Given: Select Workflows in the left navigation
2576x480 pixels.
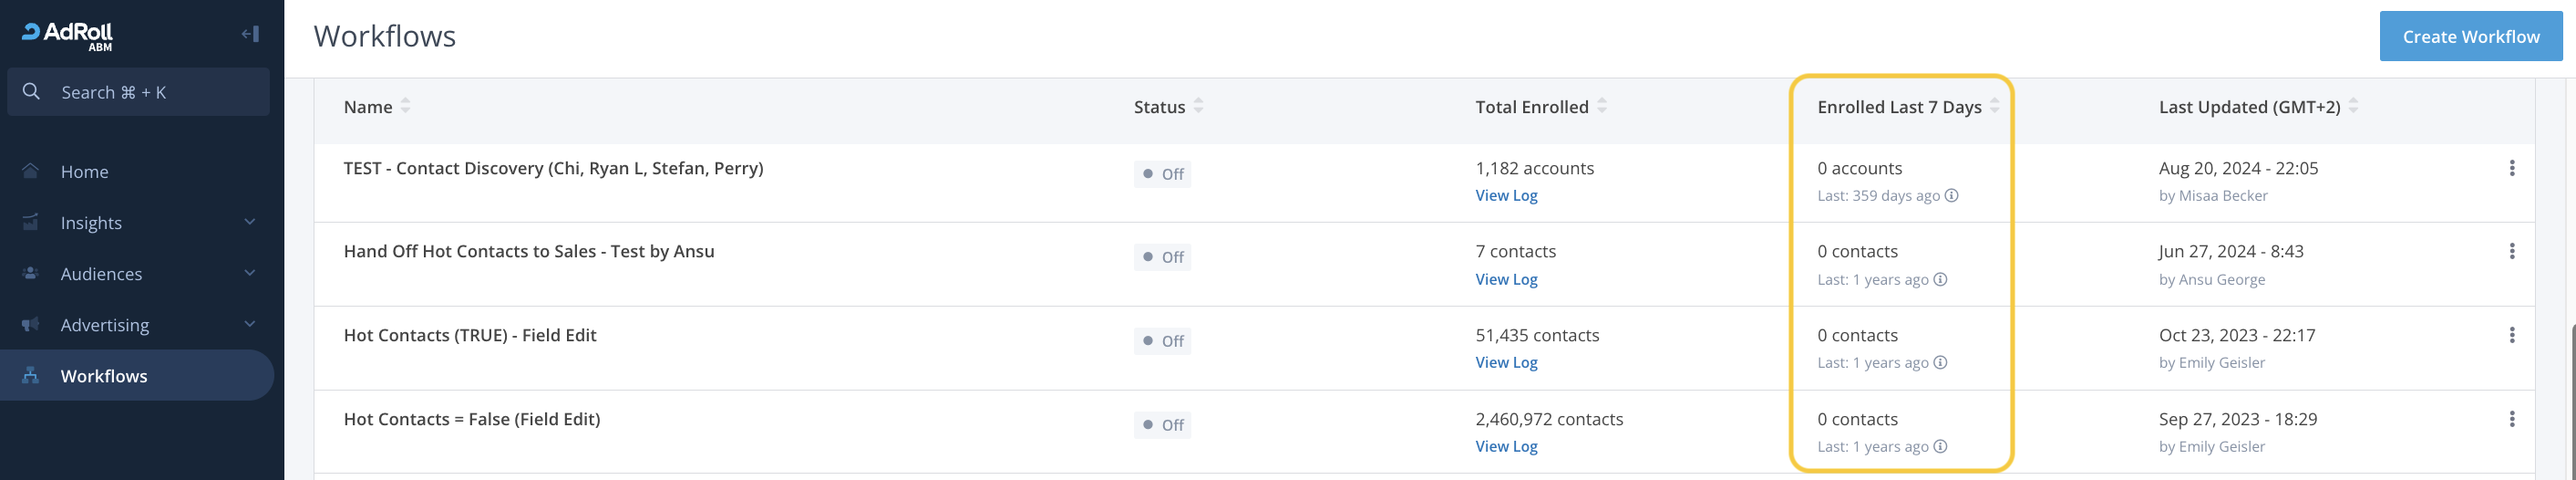Looking at the screenshot, I should pyautogui.click(x=104, y=376).
